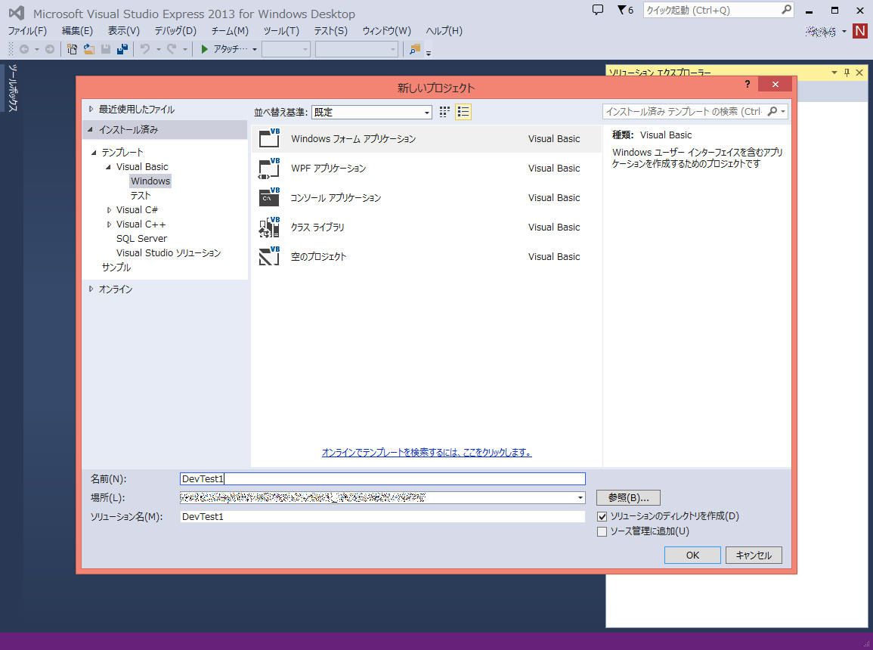873x650 pixels.
Task: Click the template search magnifier icon
Action: 772,111
